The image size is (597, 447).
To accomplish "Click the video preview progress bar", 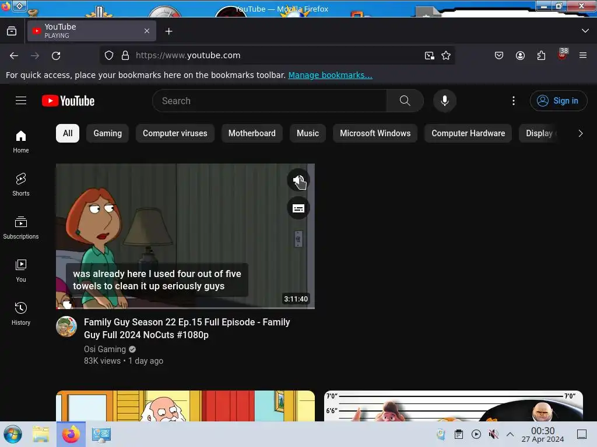I will click(x=185, y=308).
